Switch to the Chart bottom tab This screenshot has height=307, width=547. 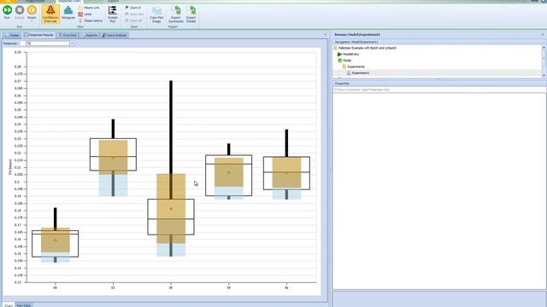[9, 305]
